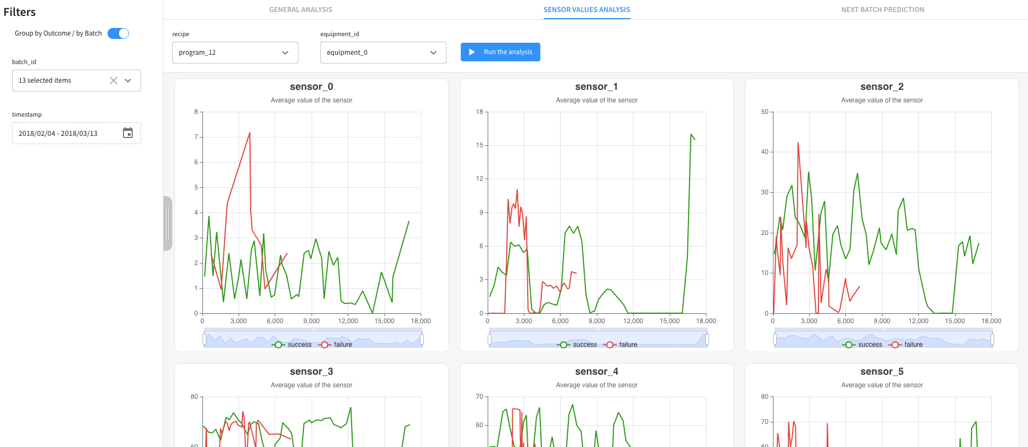Image resolution: width=1028 pixels, height=447 pixels.
Task: Click sensor_1 zoom slider left handle
Action: pyautogui.click(x=489, y=340)
